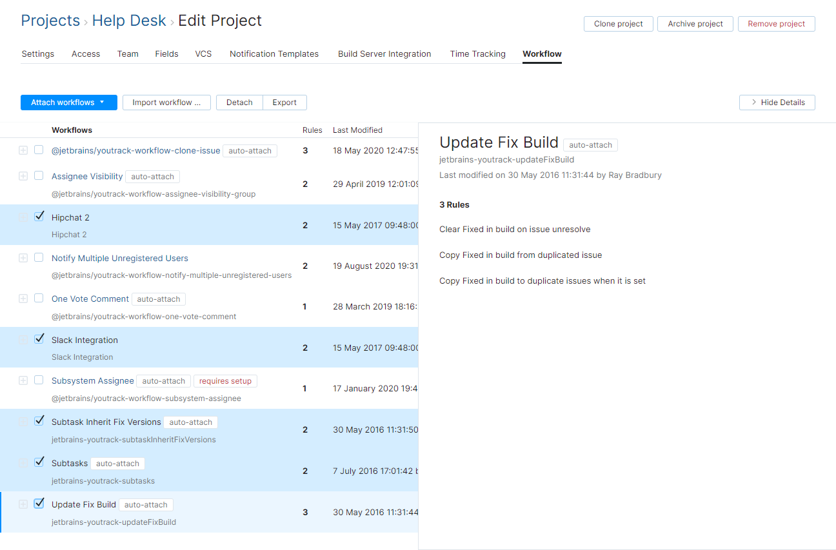Uncheck the Slack Integration workflow
The width and height of the screenshot is (836, 550).
point(39,338)
